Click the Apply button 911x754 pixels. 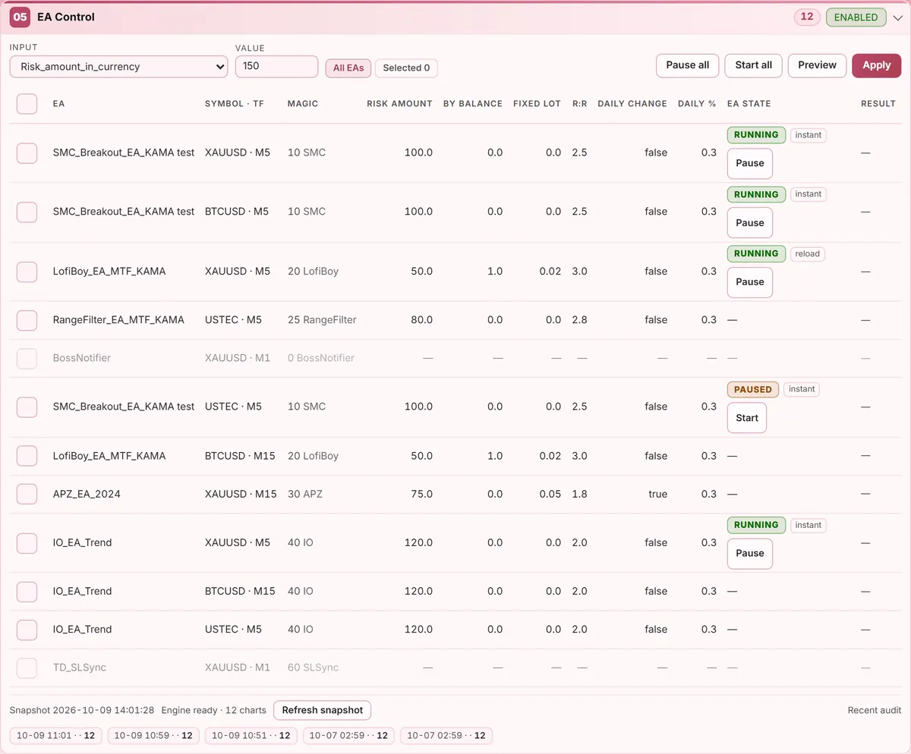877,65
